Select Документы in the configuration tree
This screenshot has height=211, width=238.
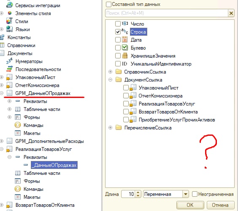20,53
